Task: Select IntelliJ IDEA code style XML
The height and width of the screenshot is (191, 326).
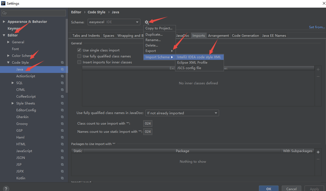Action: [199, 57]
